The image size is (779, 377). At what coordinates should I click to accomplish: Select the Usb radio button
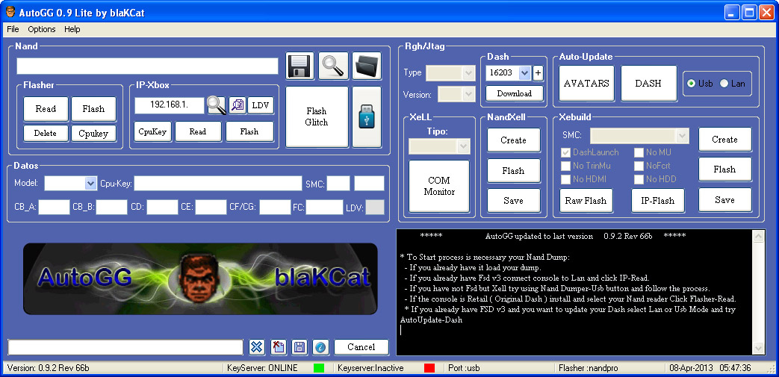coord(692,84)
